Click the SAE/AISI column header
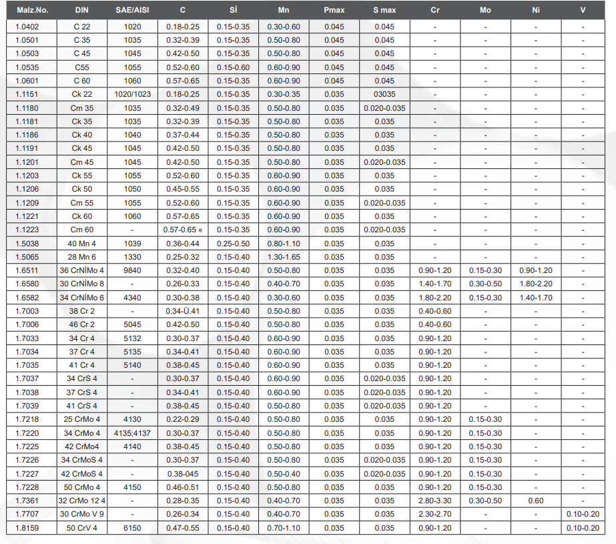 click(x=132, y=11)
